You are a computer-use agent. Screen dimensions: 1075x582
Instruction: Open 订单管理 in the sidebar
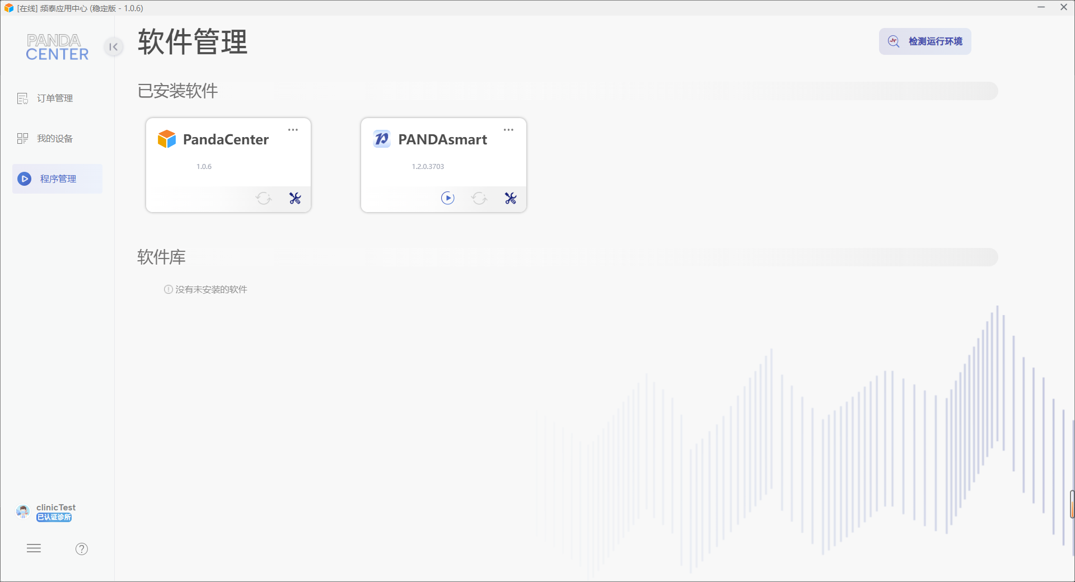click(45, 98)
